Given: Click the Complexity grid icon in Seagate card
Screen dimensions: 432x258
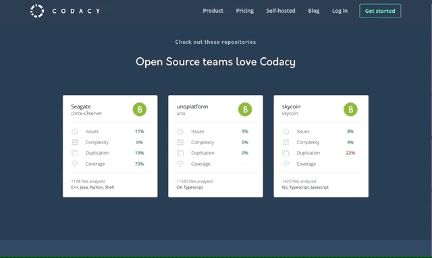Looking at the screenshot, I should point(75,142).
